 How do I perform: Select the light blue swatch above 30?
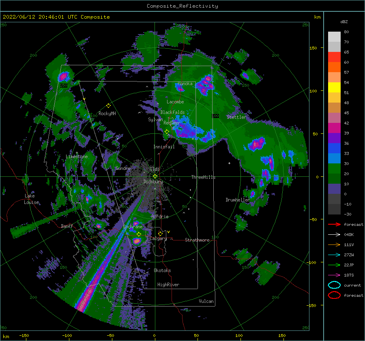(334, 158)
